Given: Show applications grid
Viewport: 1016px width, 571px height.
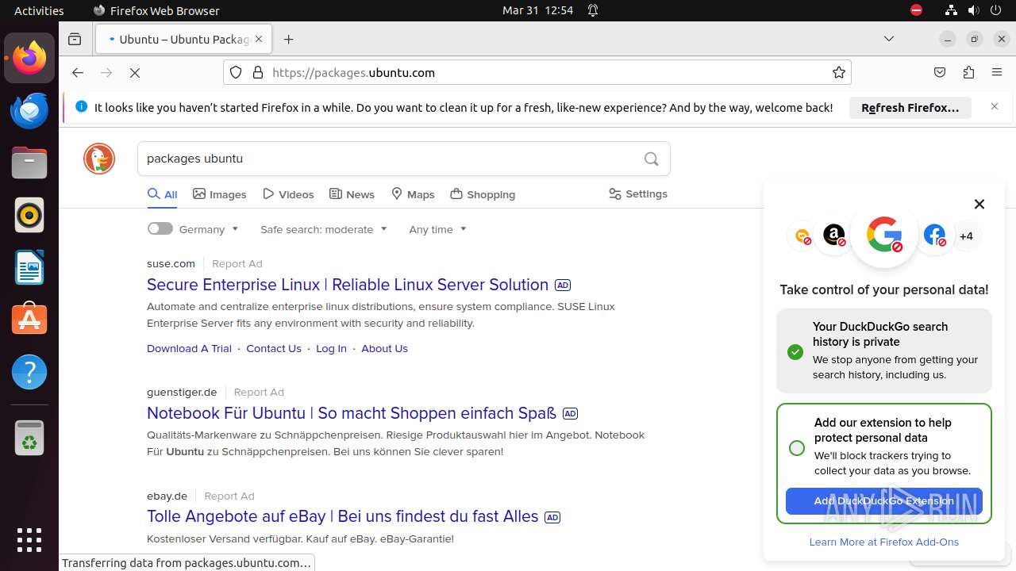Looking at the screenshot, I should click(29, 539).
